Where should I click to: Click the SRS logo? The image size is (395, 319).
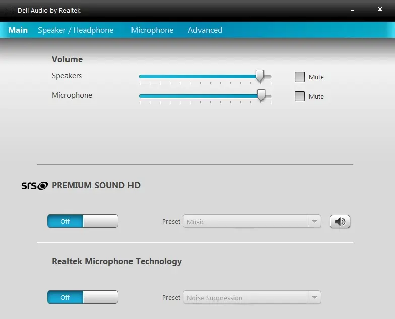tap(34, 185)
